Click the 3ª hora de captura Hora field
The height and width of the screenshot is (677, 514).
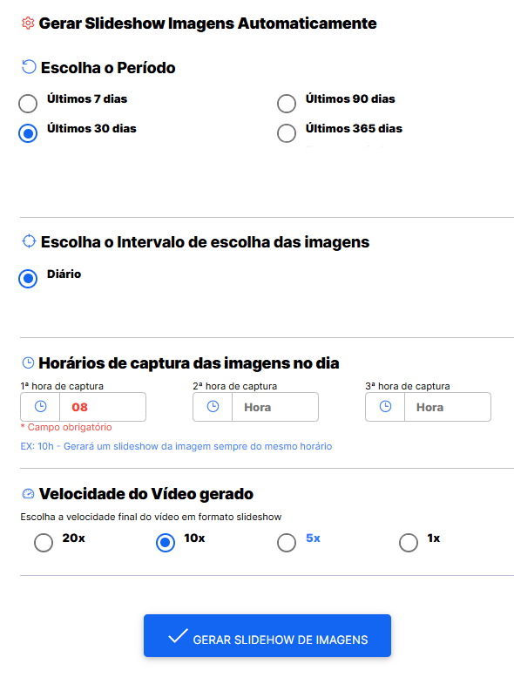(x=448, y=407)
